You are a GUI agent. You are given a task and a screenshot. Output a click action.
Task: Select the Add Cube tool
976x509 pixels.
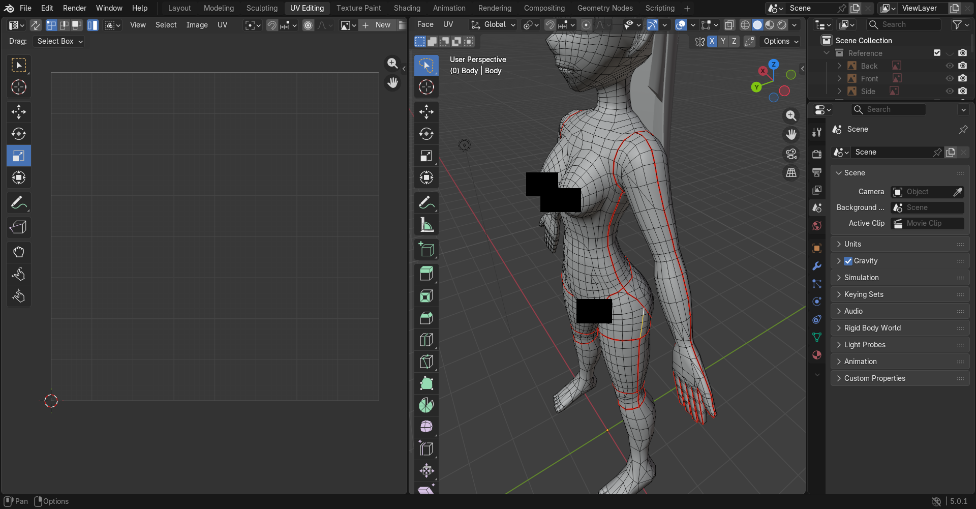pyautogui.click(x=426, y=249)
